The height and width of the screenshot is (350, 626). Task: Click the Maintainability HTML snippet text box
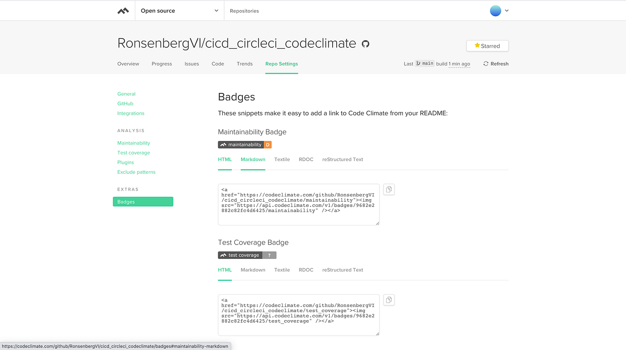point(299,204)
